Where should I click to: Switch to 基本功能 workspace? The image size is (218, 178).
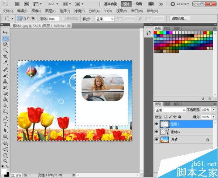coord(110,4)
